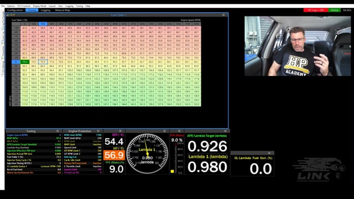Click the AFR/Lambda Target 0.926 value
354x199 pixels.
(x=207, y=146)
